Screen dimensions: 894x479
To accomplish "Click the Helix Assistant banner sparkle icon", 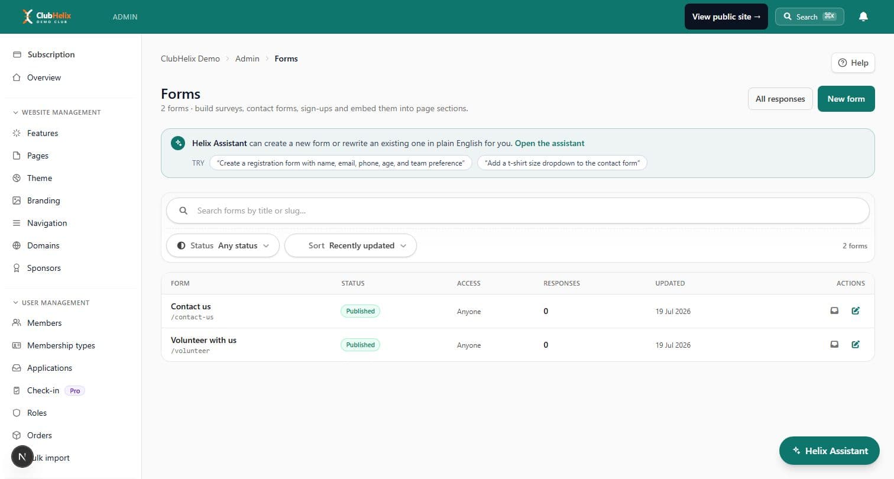I will (x=178, y=143).
